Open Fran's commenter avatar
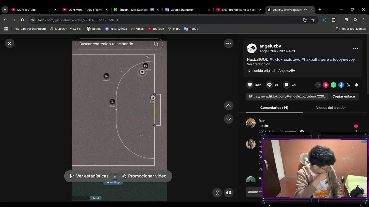The width and height of the screenshot is (369, 207). coord(251,123)
